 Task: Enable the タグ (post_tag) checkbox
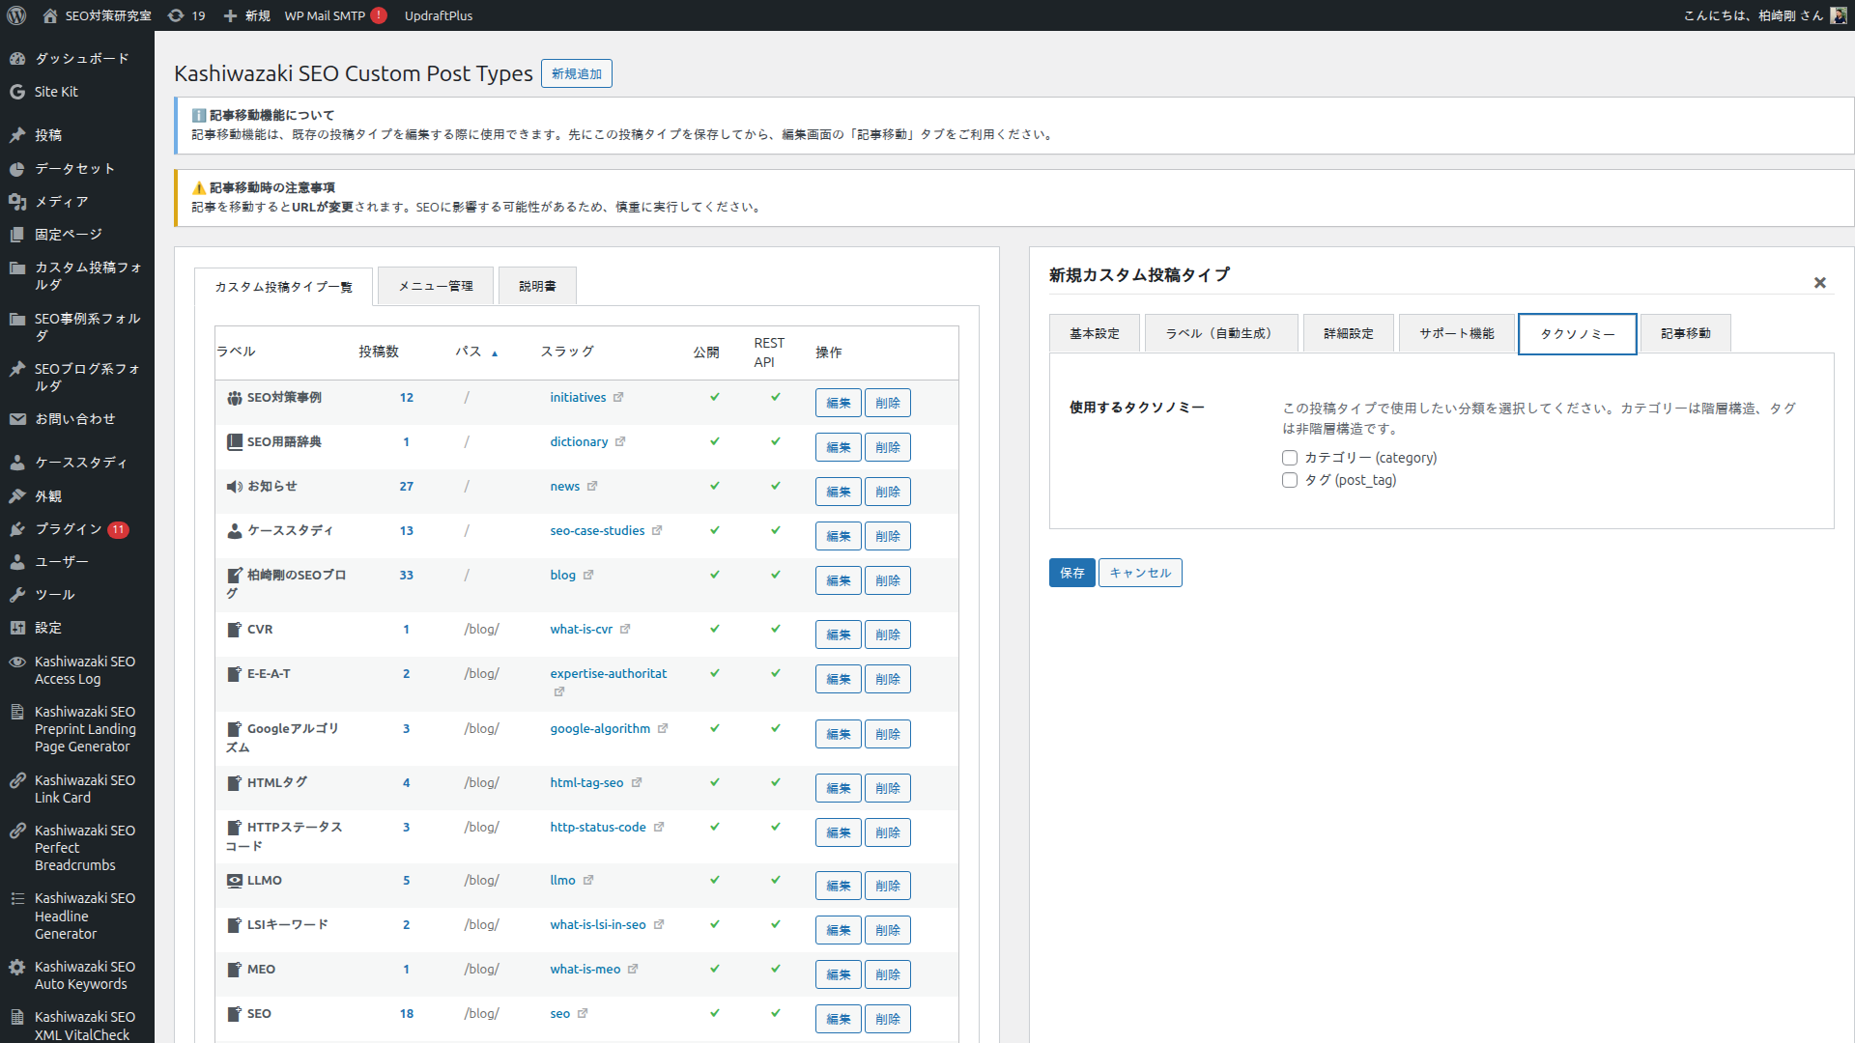point(1290,480)
